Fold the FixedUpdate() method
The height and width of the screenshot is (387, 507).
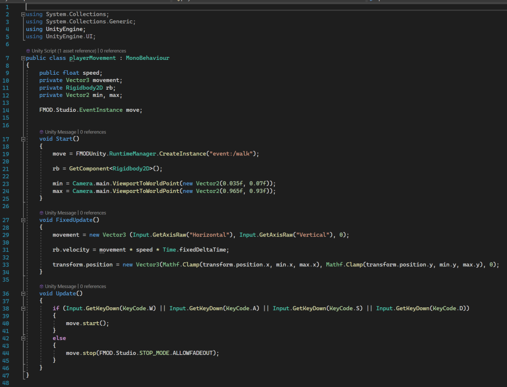(23, 220)
